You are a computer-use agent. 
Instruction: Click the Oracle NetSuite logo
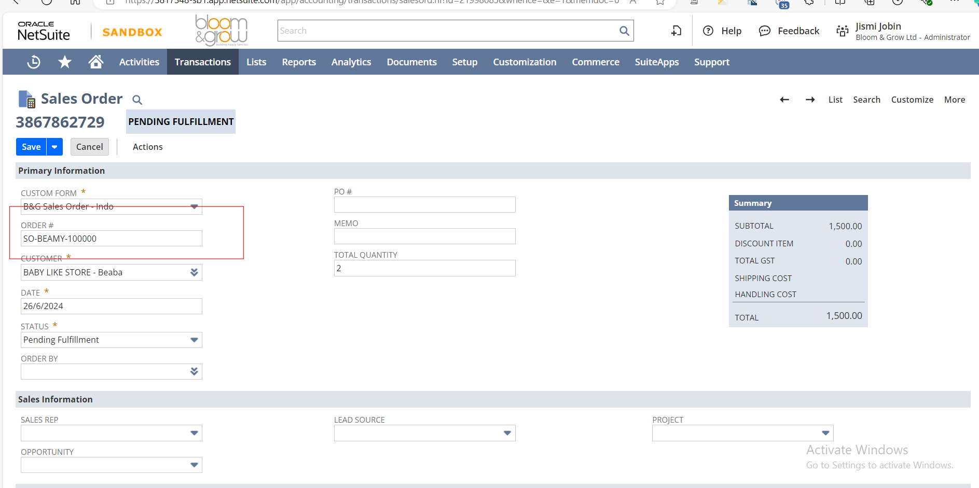(44, 31)
